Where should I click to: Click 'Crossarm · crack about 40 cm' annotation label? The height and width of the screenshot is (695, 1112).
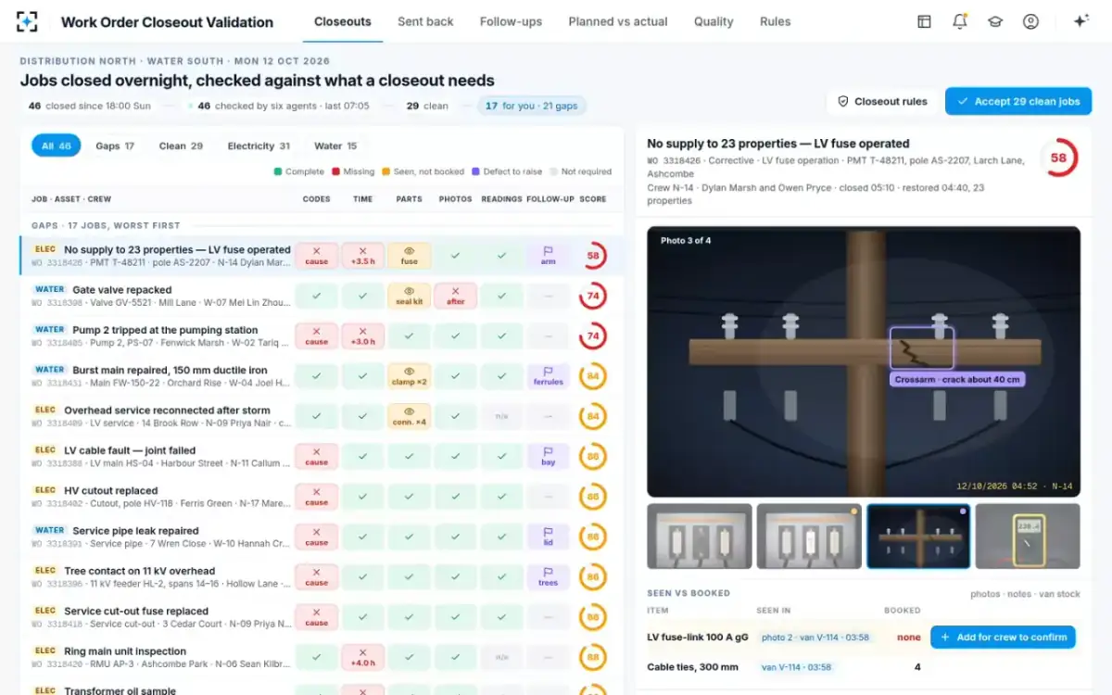[957, 379]
